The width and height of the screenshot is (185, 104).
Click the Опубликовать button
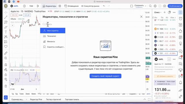tap(175, 6)
